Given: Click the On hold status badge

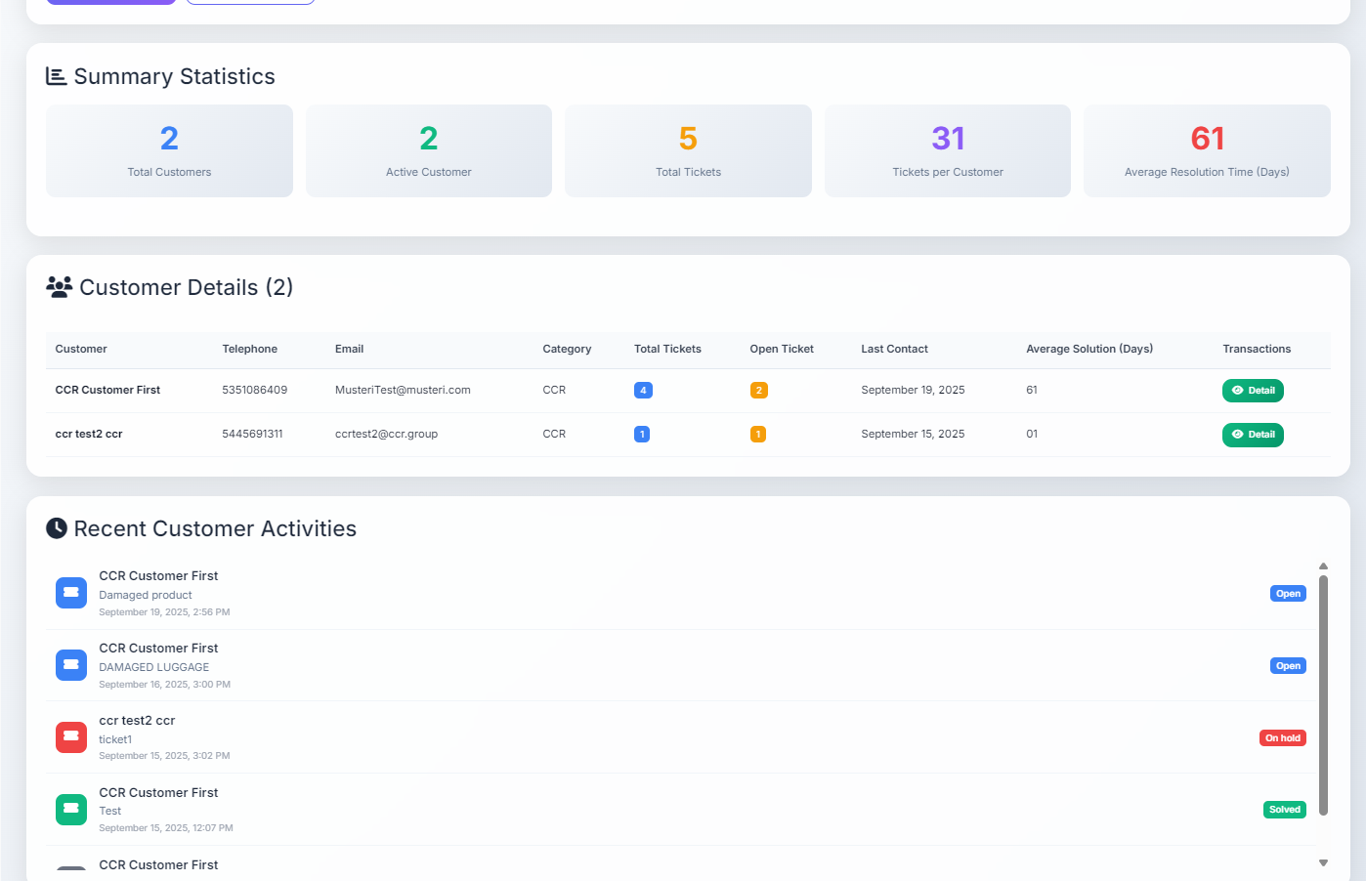Looking at the screenshot, I should (x=1282, y=738).
